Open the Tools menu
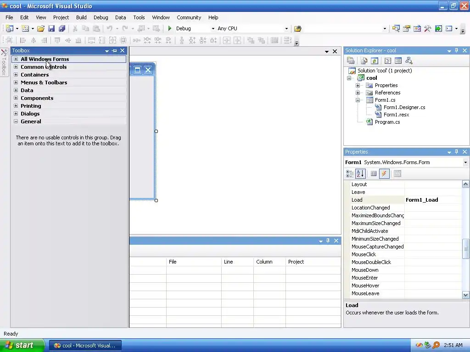The image size is (470, 352). pyautogui.click(x=139, y=17)
